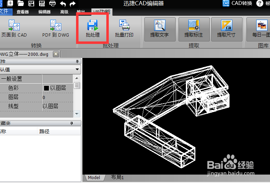Save as PDF using the PDF disk icon
This screenshot has width=270, height=183.
point(42,3)
